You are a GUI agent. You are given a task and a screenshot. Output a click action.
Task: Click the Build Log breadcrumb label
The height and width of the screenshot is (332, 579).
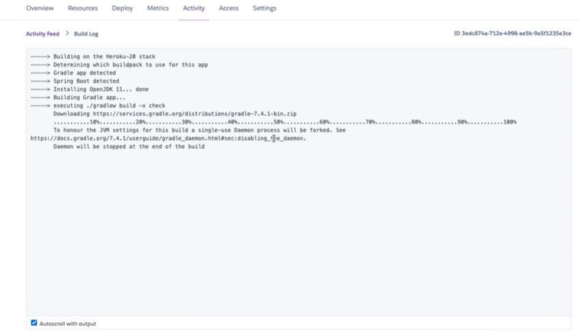click(x=86, y=34)
